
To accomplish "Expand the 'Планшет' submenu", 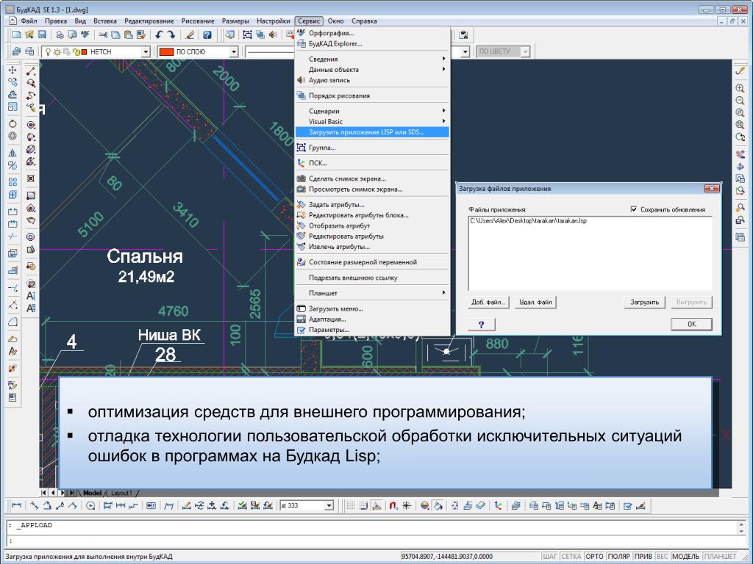I will pyautogui.click(x=372, y=292).
